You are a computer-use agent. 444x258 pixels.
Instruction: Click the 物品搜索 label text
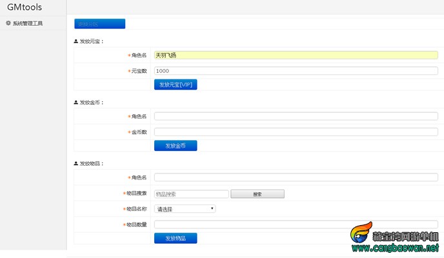(x=136, y=193)
